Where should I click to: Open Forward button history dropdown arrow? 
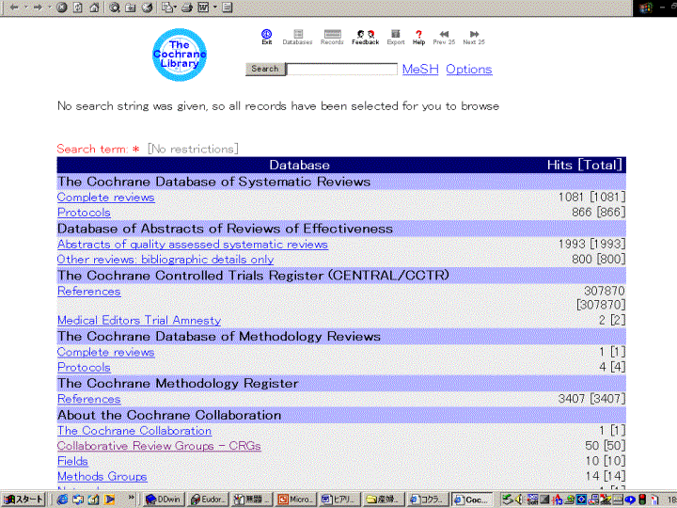click(49, 8)
